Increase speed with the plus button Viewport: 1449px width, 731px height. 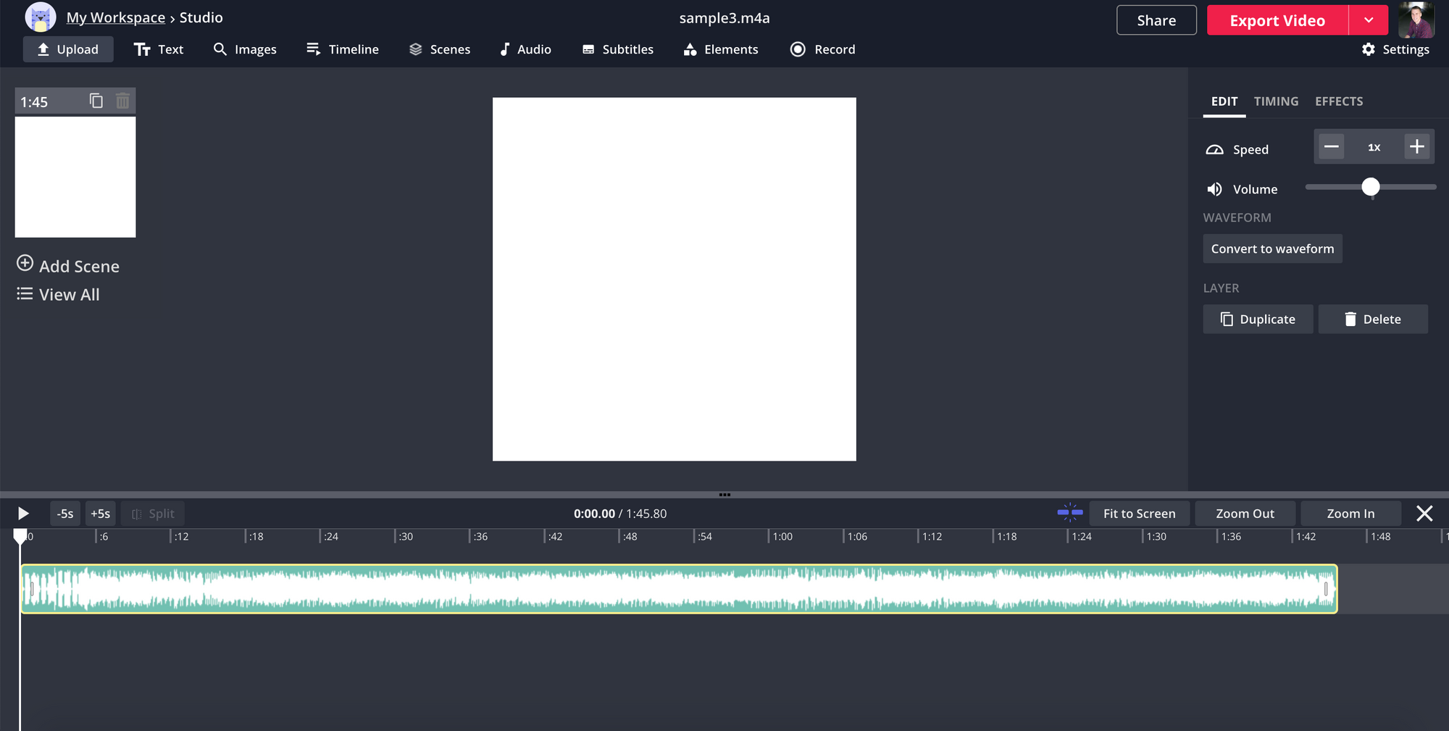1416,147
